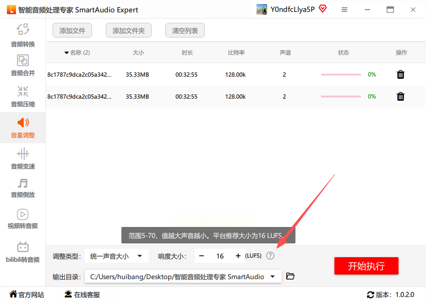
Task: Open the 视频转音频 video to audio section
Action: 23,219
